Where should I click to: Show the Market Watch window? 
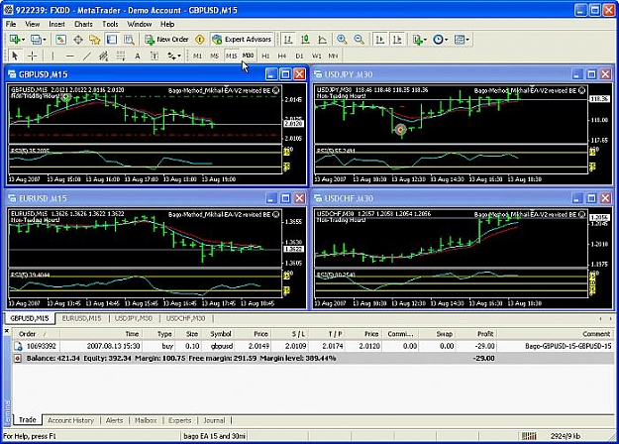click(x=60, y=40)
